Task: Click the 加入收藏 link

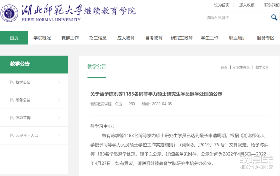Action: click(247, 5)
